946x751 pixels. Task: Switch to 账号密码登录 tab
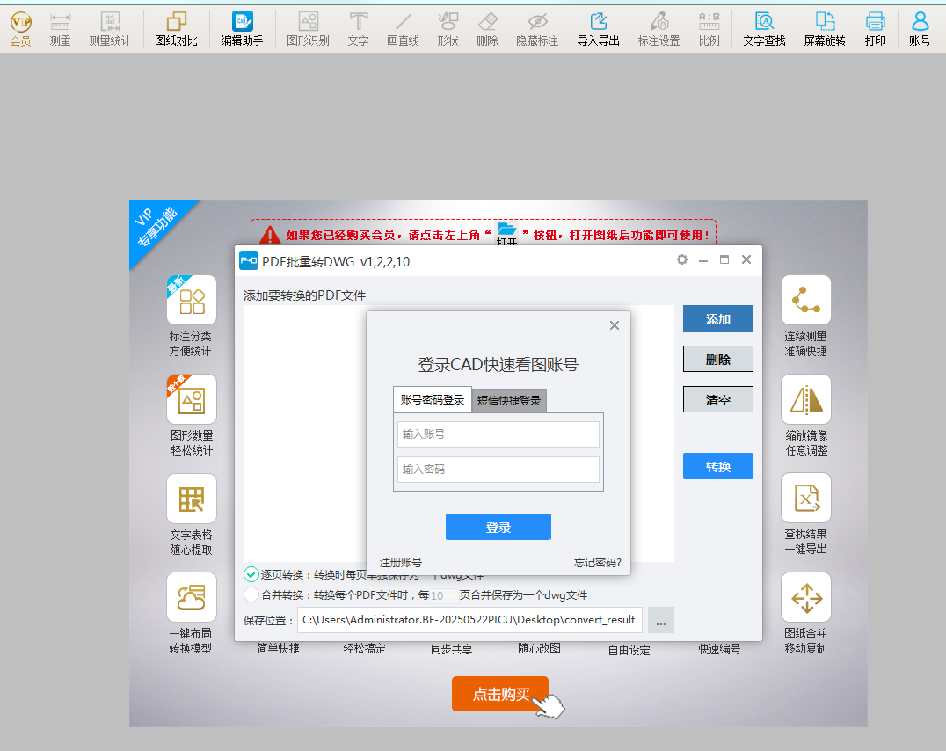tap(433, 399)
